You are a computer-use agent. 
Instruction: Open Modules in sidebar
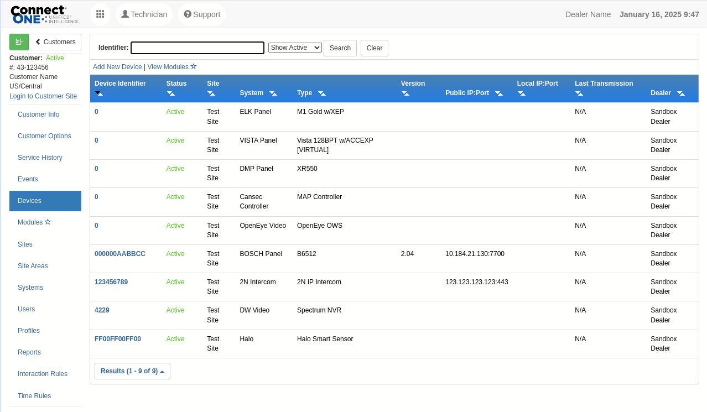click(45, 222)
